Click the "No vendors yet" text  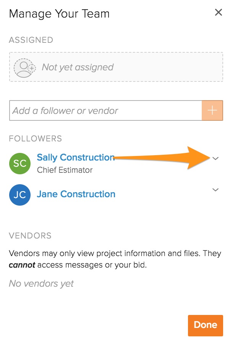pos(41,284)
